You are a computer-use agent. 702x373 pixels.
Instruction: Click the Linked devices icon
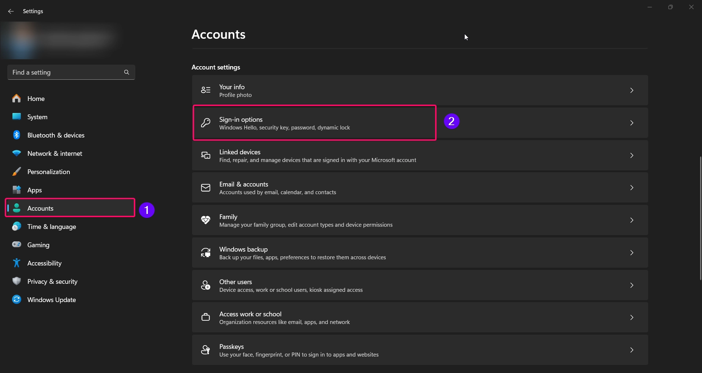click(x=206, y=155)
